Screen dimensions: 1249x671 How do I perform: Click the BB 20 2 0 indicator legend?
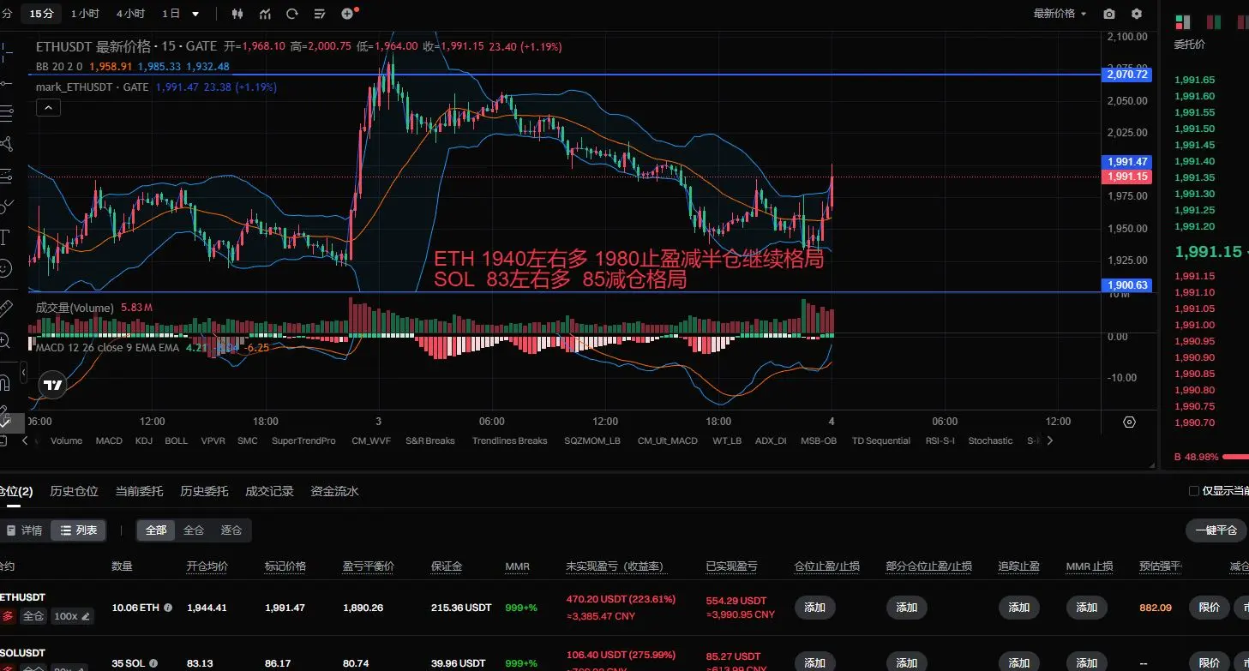click(x=59, y=66)
